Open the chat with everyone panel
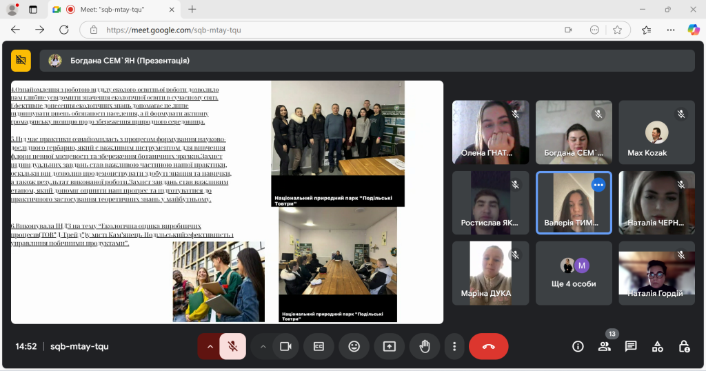This screenshot has width=706, height=371. (630, 346)
